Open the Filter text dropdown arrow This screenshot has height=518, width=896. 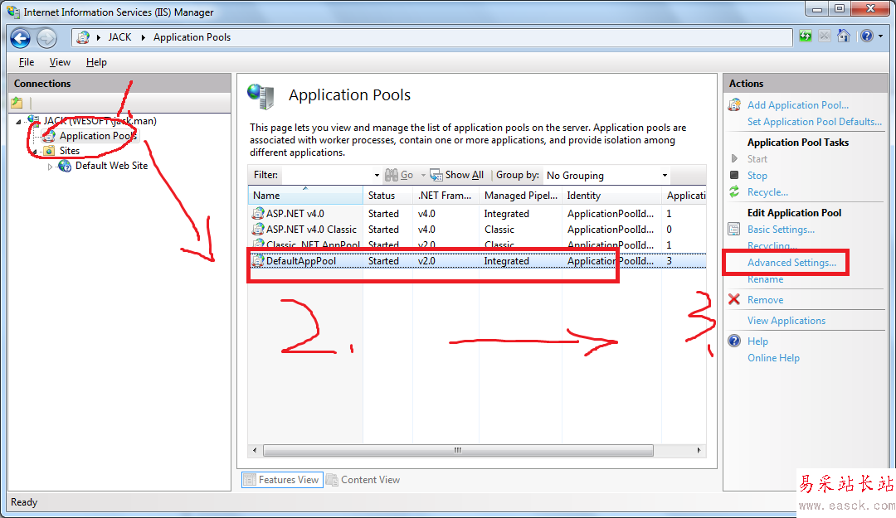coord(377,176)
